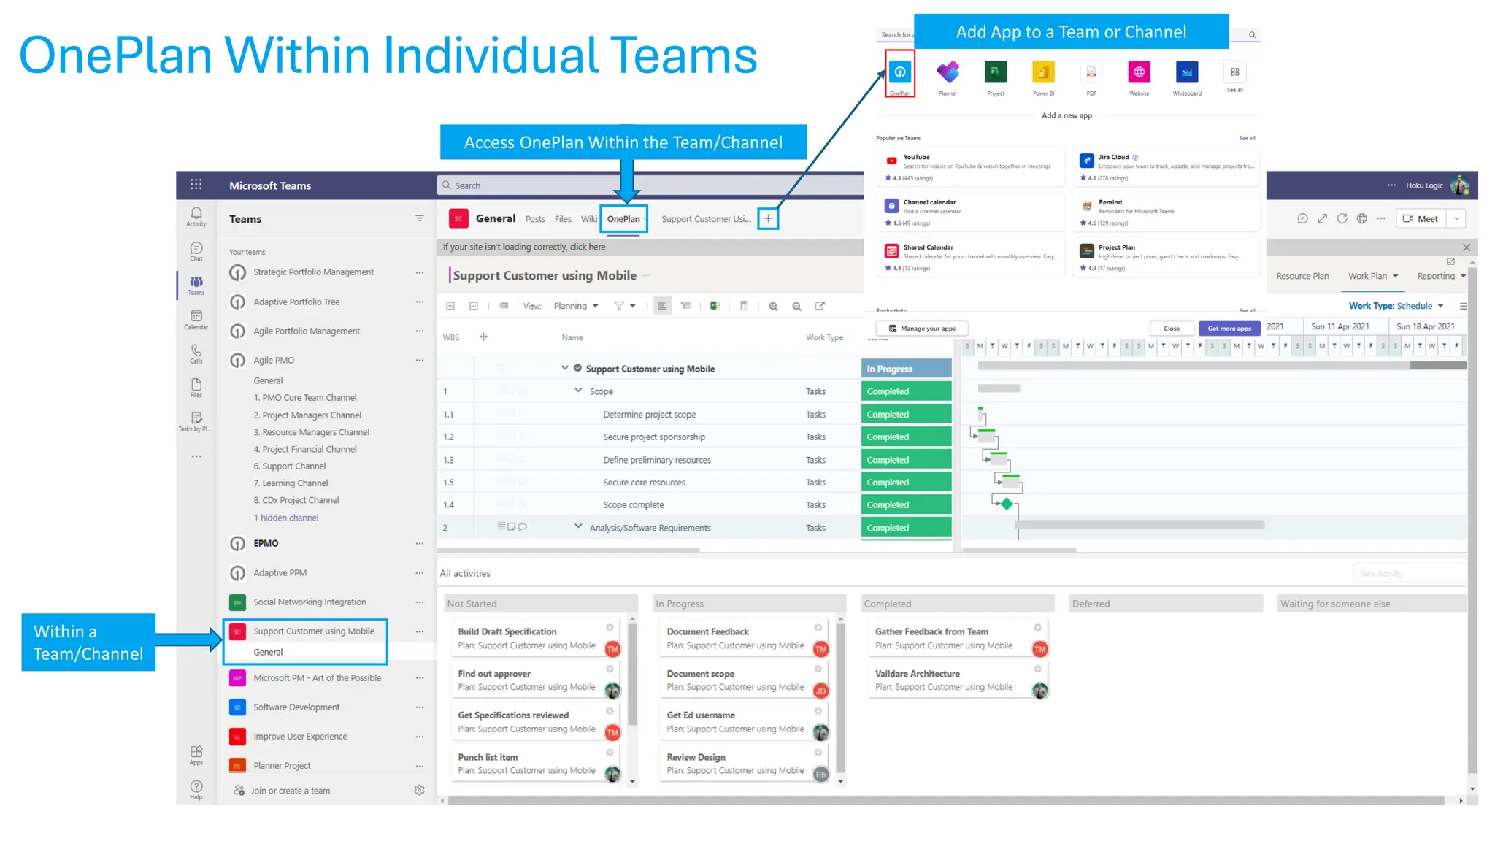Click the Excel export icon in plan toolbar
Viewport: 1495px width, 841px height.
click(715, 306)
